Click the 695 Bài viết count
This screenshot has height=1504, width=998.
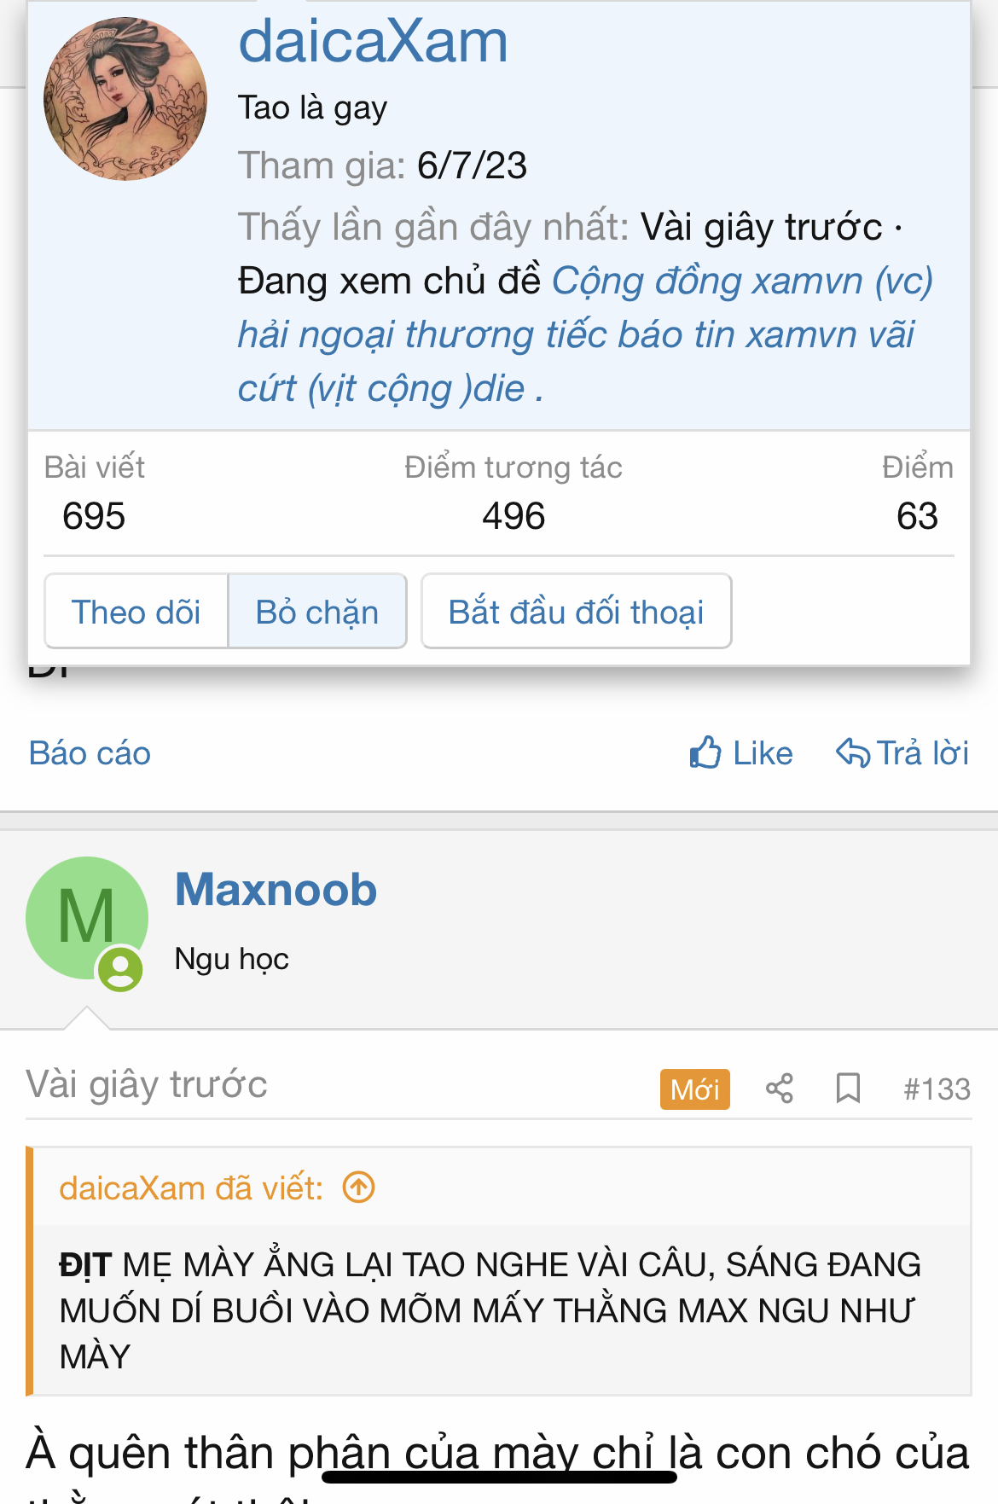[x=94, y=516]
